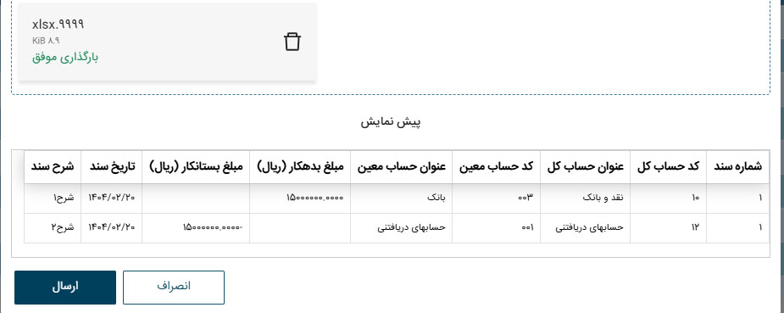Viewport: 784px width, 313px height.
Task: Click the عنوان حساب معین column header
Action: click(401, 167)
